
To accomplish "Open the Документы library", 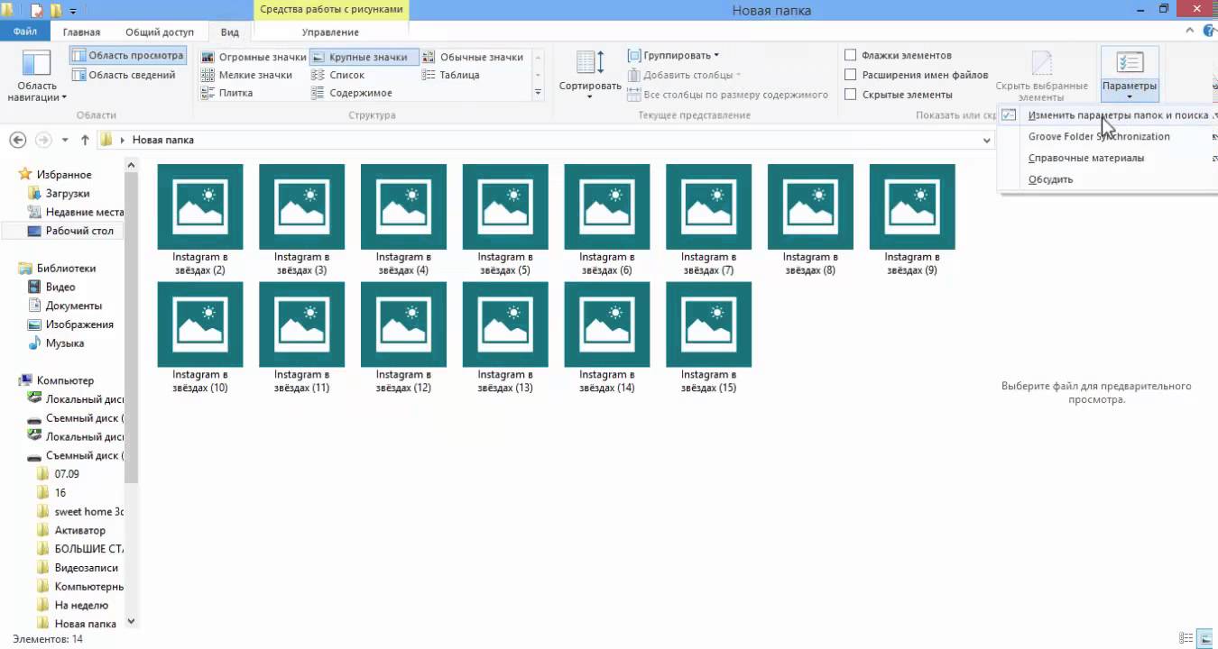I will pyautogui.click(x=74, y=306).
